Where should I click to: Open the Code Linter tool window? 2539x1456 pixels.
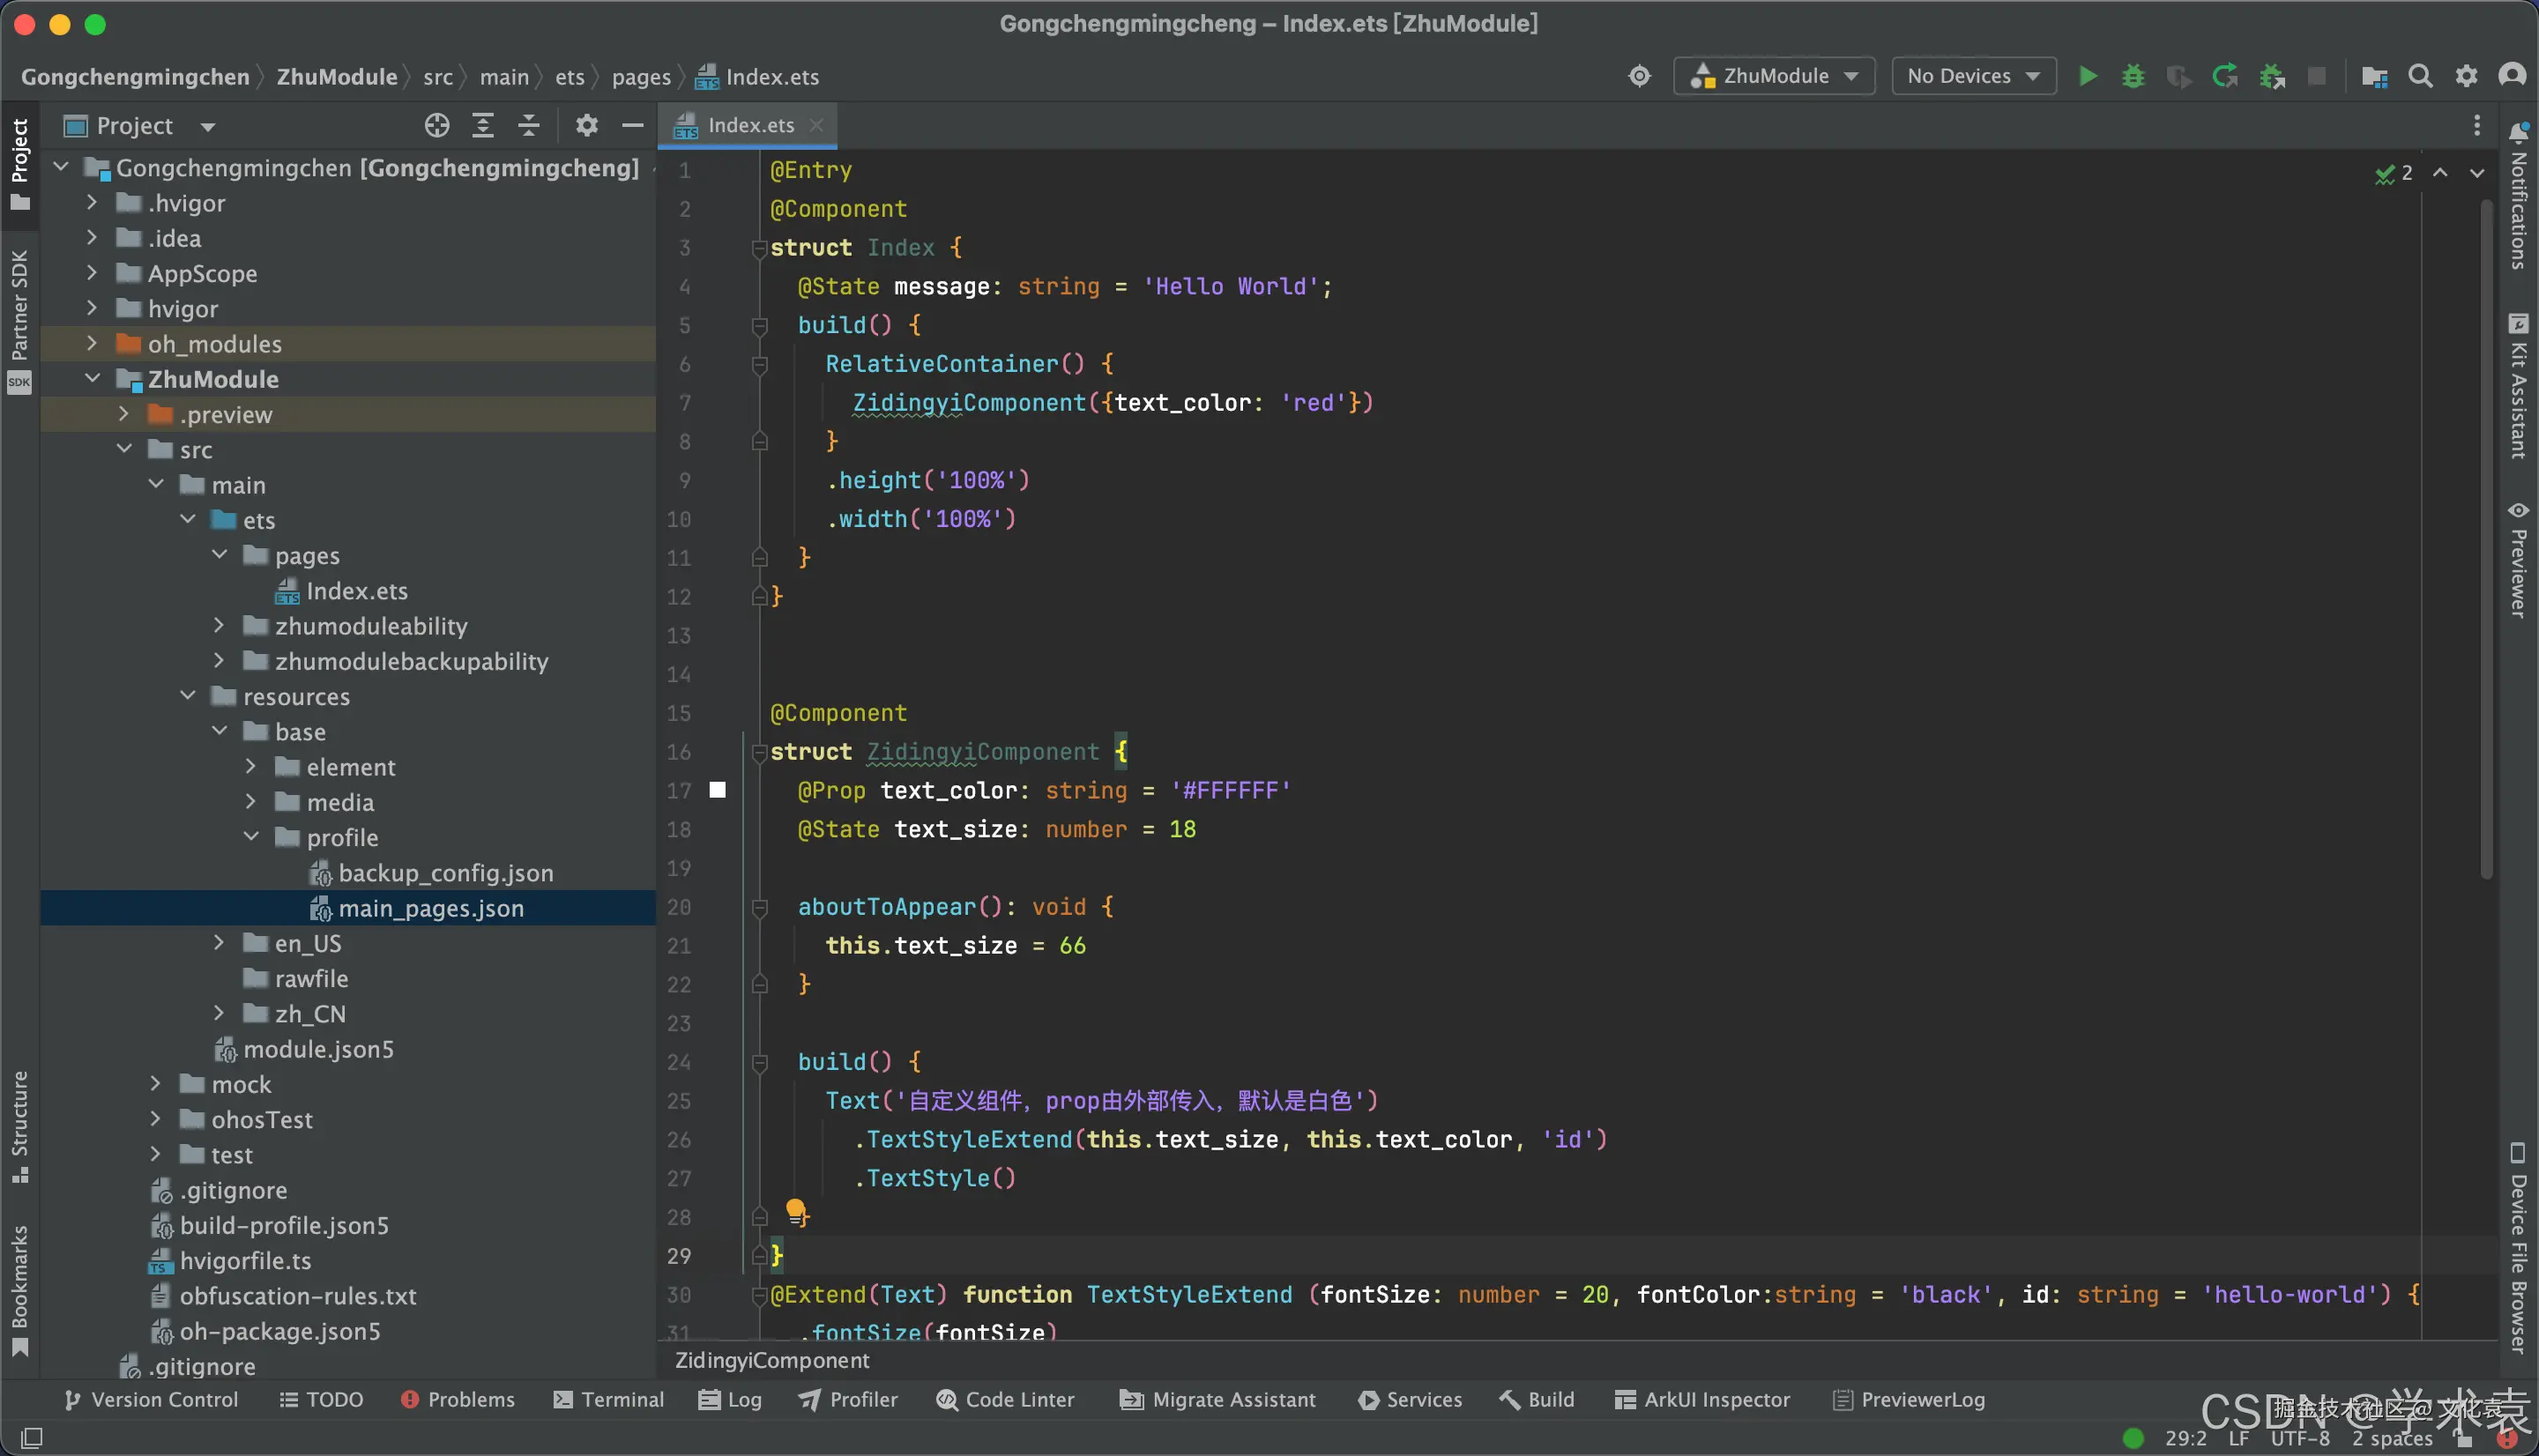[1006, 1399]
